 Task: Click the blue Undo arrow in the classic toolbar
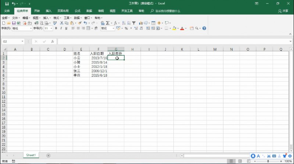[85, 23]
